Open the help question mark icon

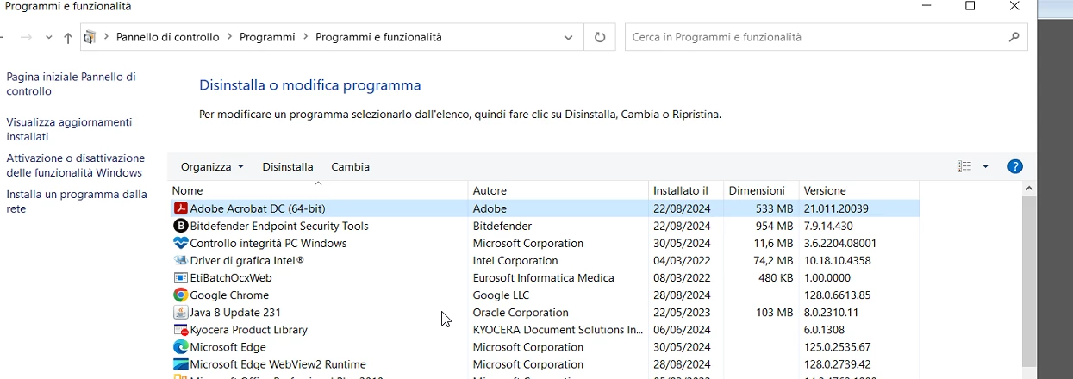coord(1015,166)
